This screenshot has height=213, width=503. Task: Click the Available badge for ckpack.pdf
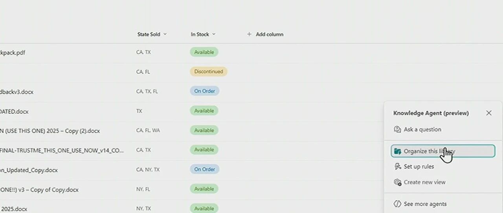pyautogui.click(x=204, y=52)
